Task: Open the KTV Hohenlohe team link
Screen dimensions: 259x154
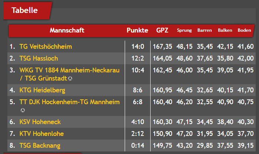Action: [41, 134]
